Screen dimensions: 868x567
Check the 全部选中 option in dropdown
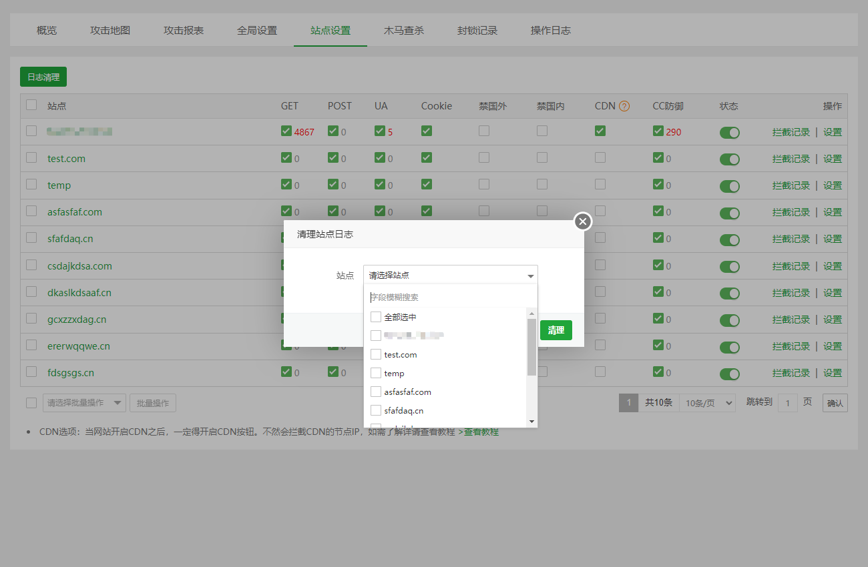[x=376, y=318]
